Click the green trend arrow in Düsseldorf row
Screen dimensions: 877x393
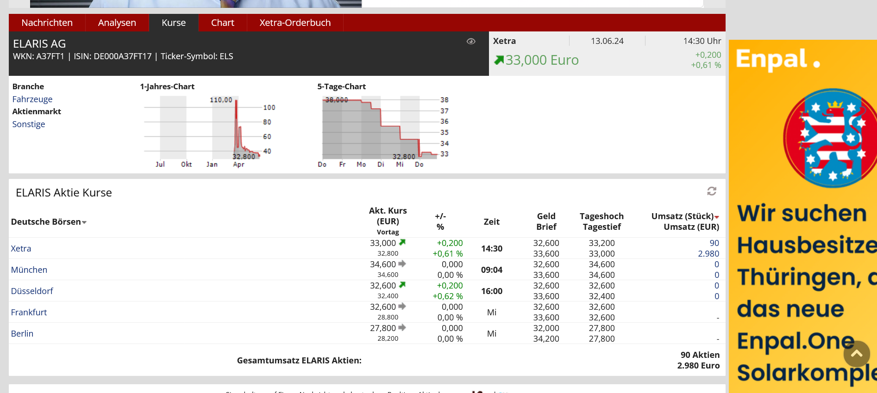point(402,285)
